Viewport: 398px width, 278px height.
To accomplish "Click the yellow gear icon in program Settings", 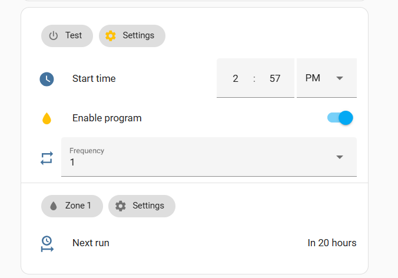I will [x=111, y=35].
